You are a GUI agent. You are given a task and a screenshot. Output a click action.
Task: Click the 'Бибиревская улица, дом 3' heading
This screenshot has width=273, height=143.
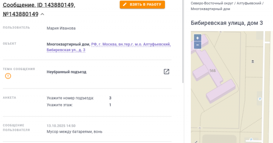pos(227,23)
